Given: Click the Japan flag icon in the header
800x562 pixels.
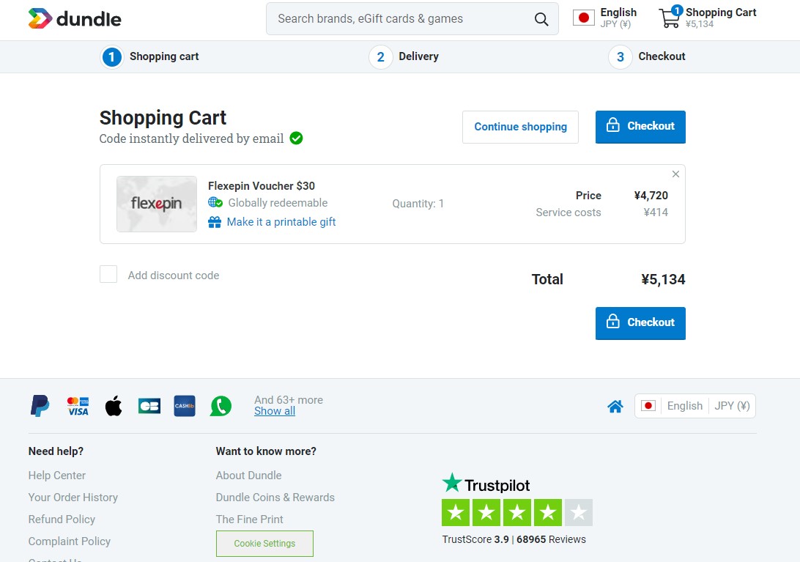Looking at the screenshot, I should [x=584, y=18].
